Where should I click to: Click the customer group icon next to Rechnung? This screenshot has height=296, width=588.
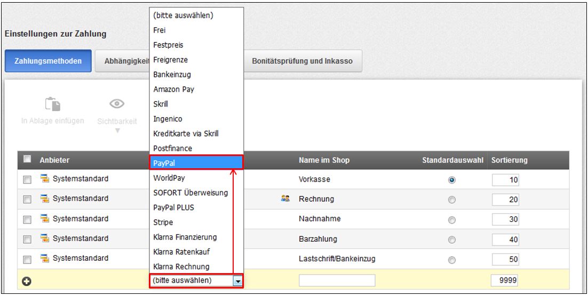pos(285,199)
